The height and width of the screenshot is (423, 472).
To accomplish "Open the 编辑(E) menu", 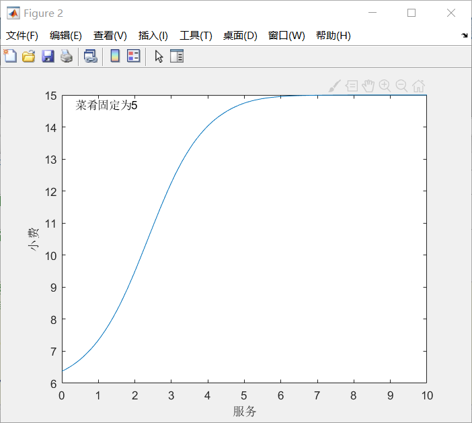I will coord(66,36).
